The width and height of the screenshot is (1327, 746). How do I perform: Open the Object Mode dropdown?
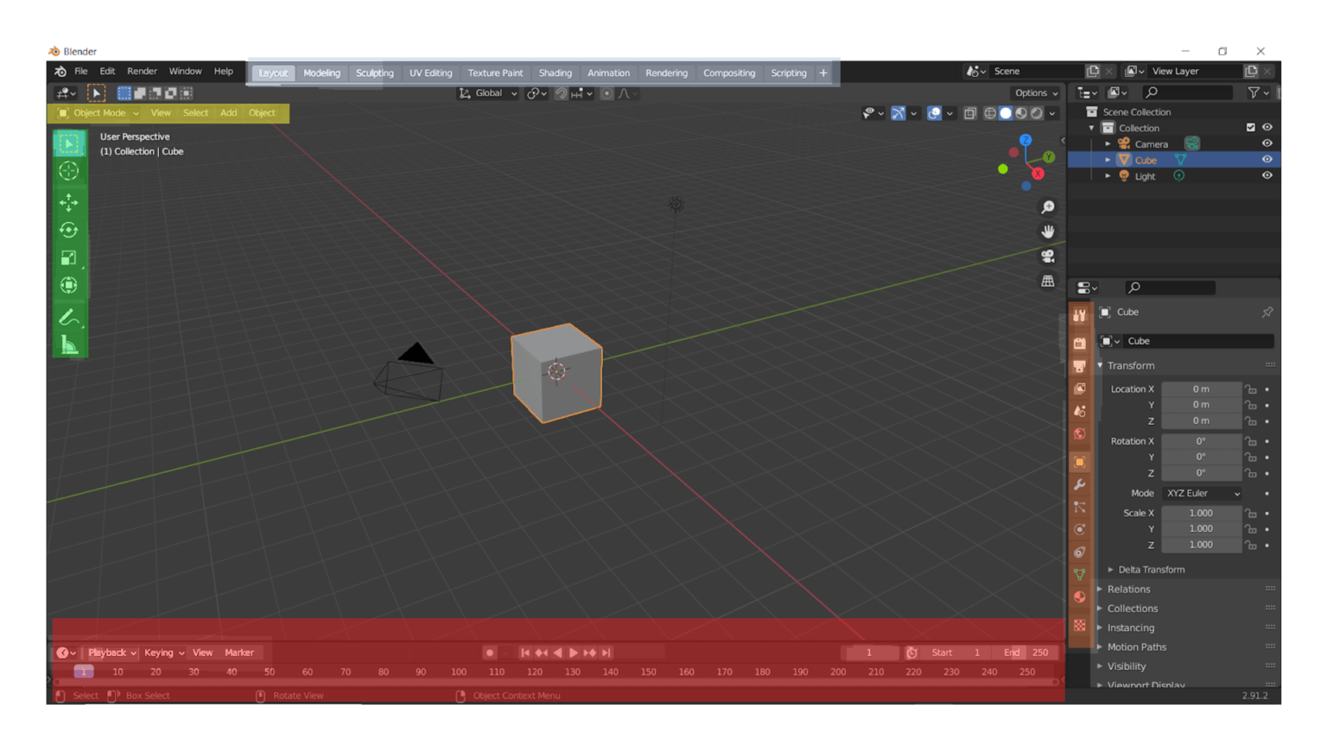coord(98,112)
